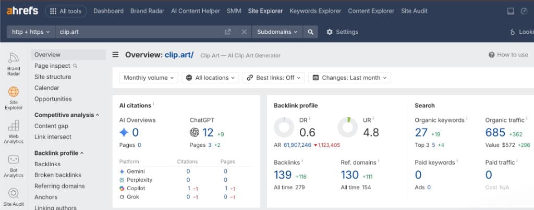Open Changes: Last month dropdown
The height and width of the screenshot is (210, 534).
pyautogui.click(x=349, y=78)
